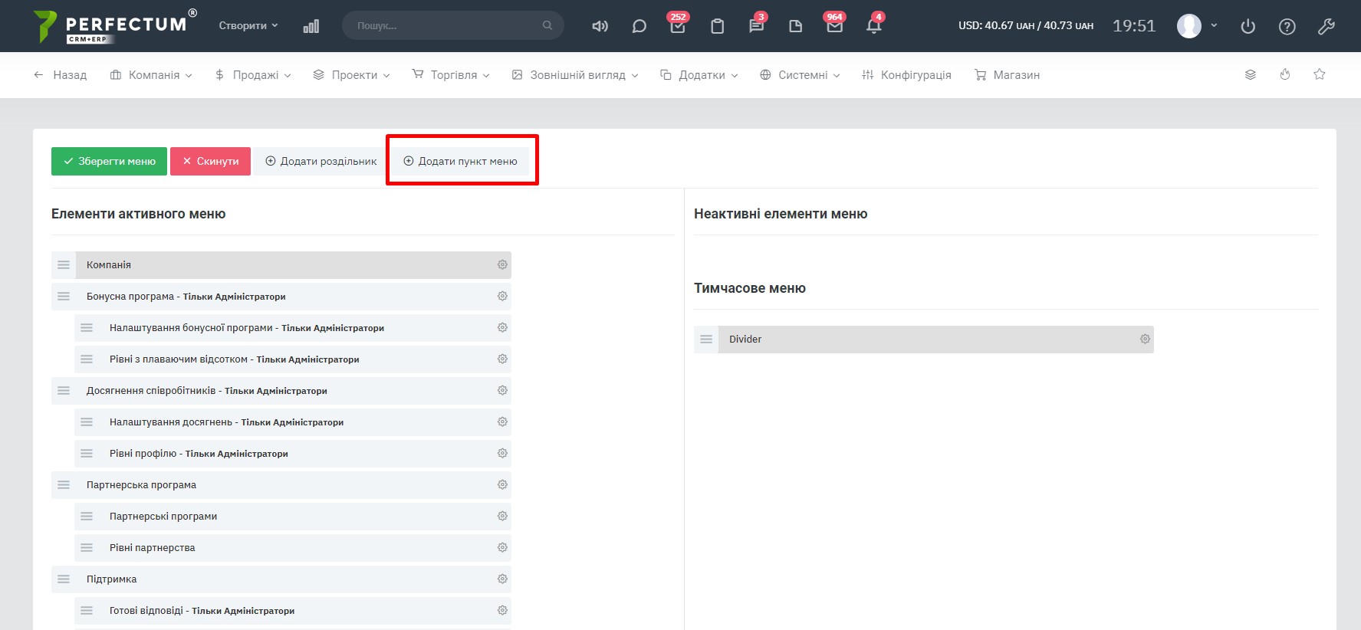The height and width of the screenshot is (630, 1361).
Task: Click gear icon on Divider item
Action: (1145, 339)
